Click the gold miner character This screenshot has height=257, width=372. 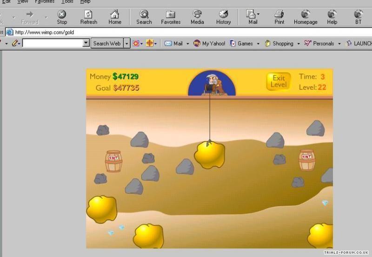click(x=213, y=85)
